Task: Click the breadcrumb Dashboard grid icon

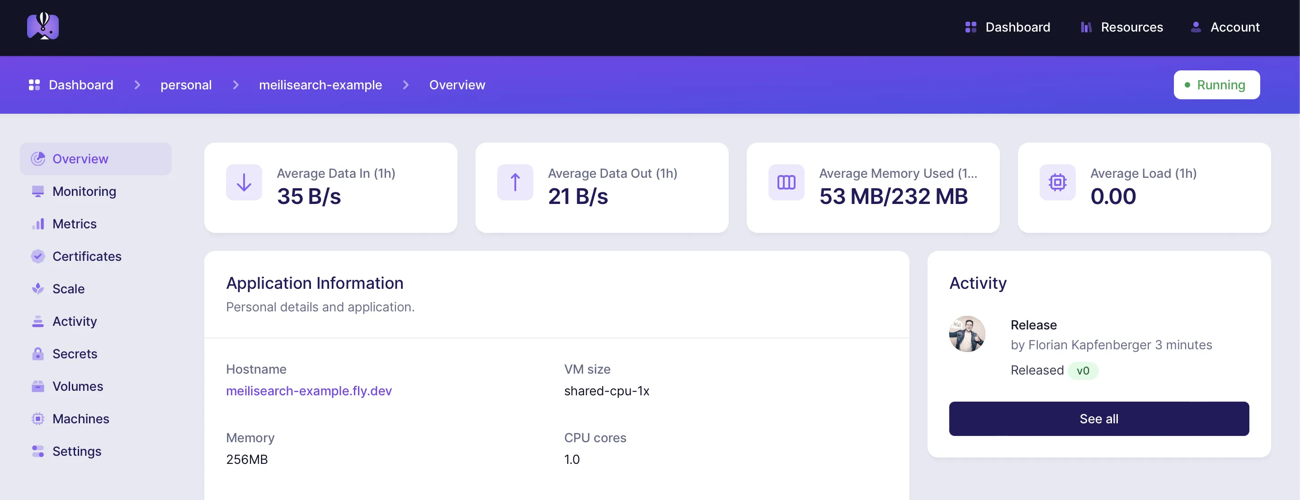Action: tap(34, 85)
